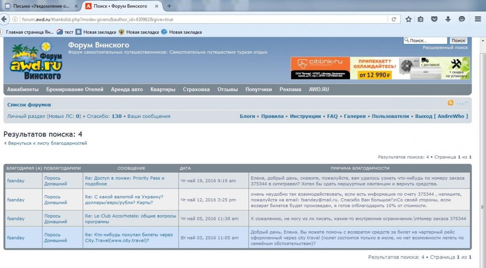Open the Priority Pass lounge access post
Viewport: 486px width, 268px height.
pos(125,180)
